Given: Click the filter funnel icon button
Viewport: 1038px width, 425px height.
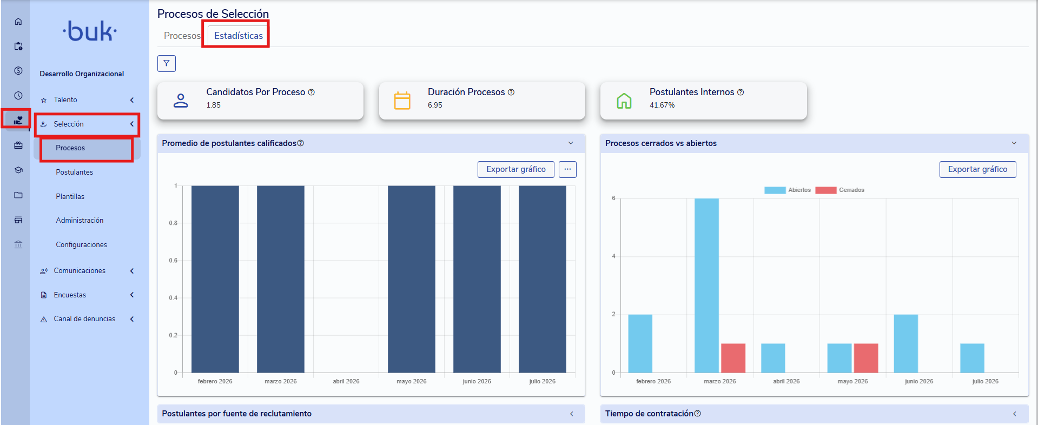Looking at the screenshot, I should [167, 63].
